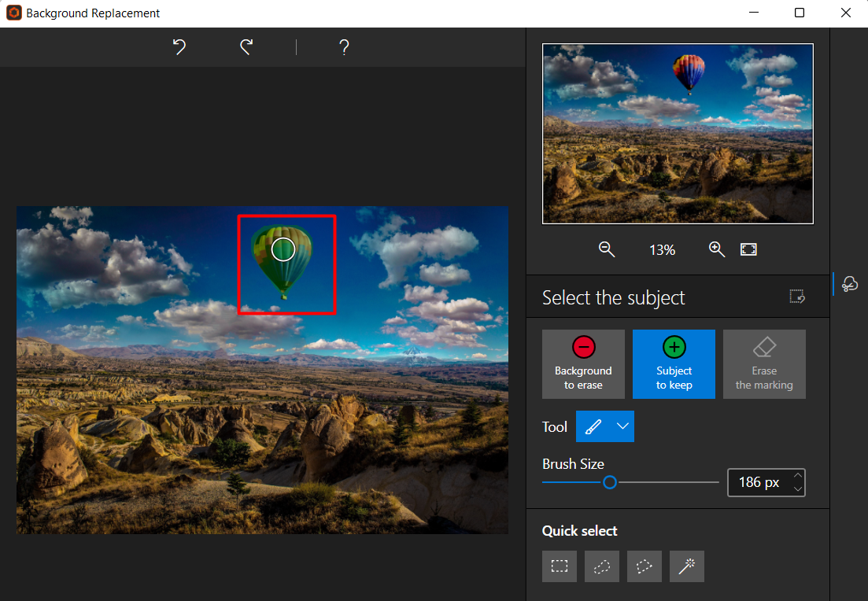Screen dimensions: 868x601
Task: Select Background to erase mode
Action: click(583, 364)
